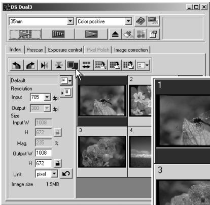
Task: Click the enlarged frame 1 preview
Action: click(x=182, y=121)
